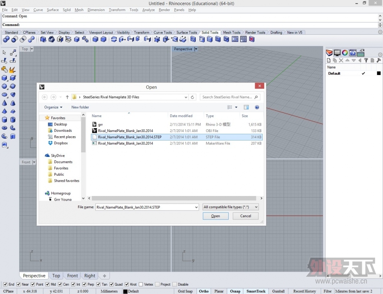The height and width of the screenshot is (294, 383).
Task: Click the Open button in dialog
Action: (216, 216)
